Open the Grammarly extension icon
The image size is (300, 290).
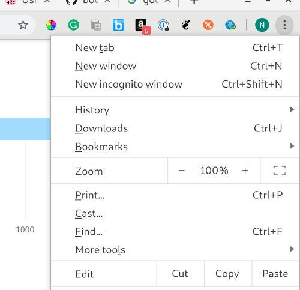(x=73, y=25)
